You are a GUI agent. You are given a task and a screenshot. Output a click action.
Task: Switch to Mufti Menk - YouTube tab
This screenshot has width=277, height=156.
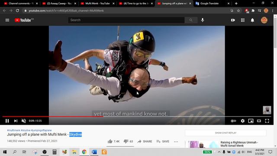click(x=97, y=3)
